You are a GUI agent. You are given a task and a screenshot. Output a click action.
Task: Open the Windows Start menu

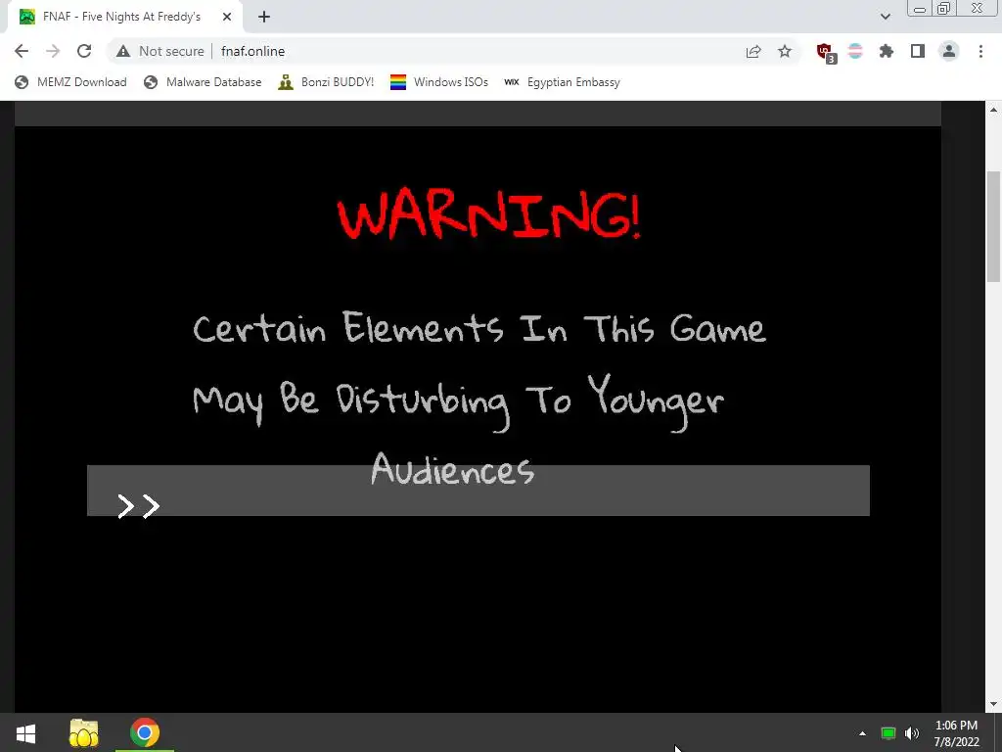[x=25, y=732]
